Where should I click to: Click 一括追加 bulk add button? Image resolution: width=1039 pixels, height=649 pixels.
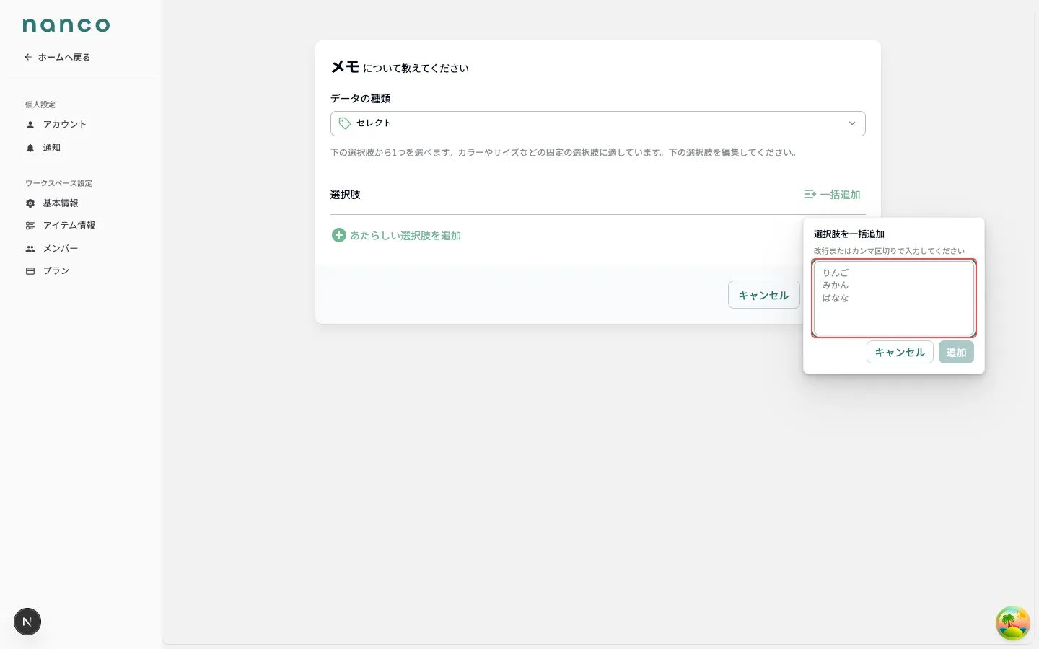pos(832,195)
